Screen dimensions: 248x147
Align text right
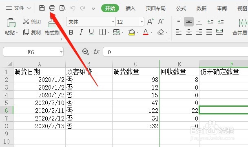tap(199, 32)
